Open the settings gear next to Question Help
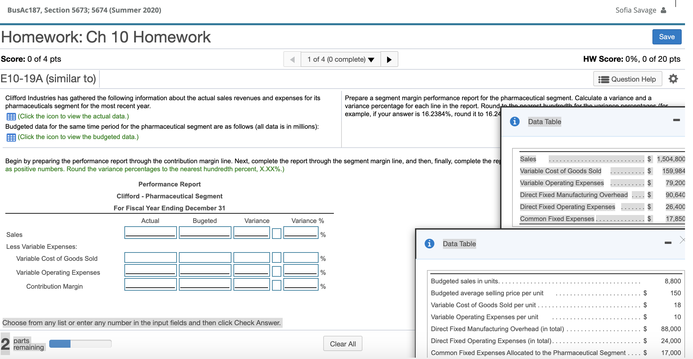 pos(673,79)
